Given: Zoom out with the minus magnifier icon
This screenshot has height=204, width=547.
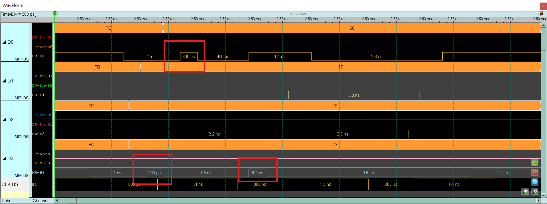Looking at the screenshot, I should (x=525, y=192).
